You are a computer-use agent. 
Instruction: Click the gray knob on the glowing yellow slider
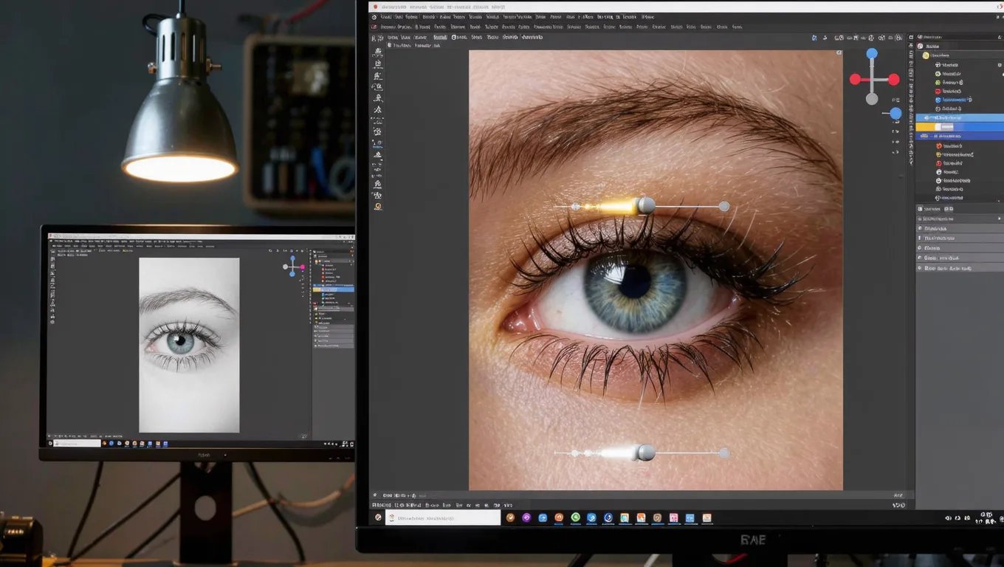[x=646, y=205]
